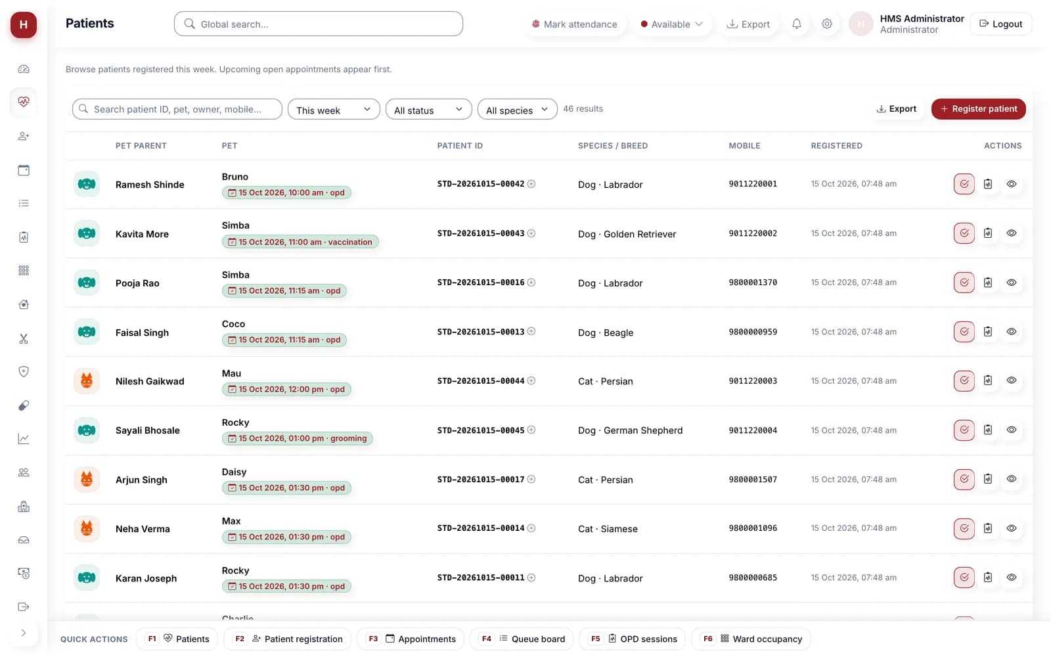Open the scissors grooming sidebar icon
The width and height of the screenshot is (1051, 657).
(24, 338)
